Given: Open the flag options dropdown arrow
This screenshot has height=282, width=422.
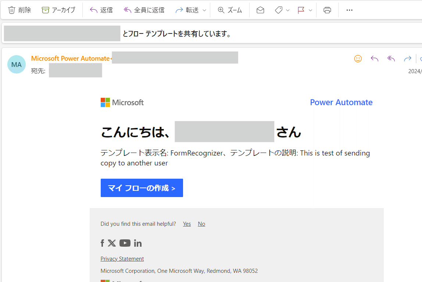Looking at the screenshot, I should click(x=310, y=10).
